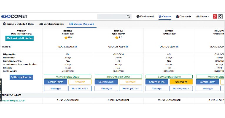Select the Quotes Received tab

coord(82,24)
